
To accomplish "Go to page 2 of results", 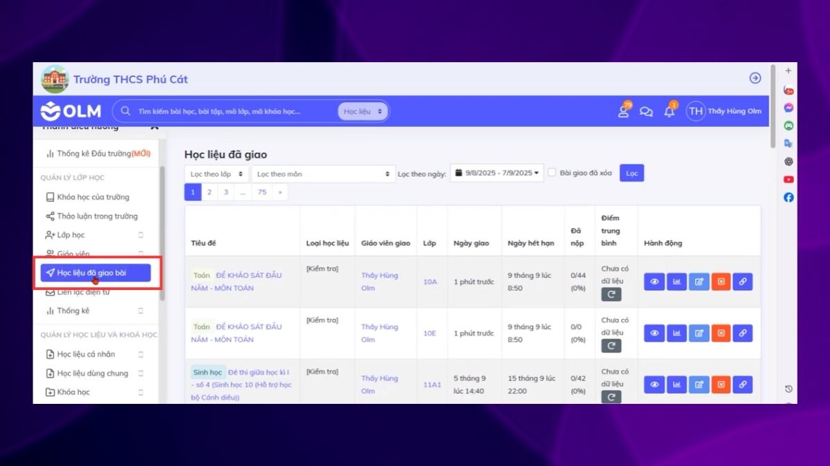I will point(209,193).
